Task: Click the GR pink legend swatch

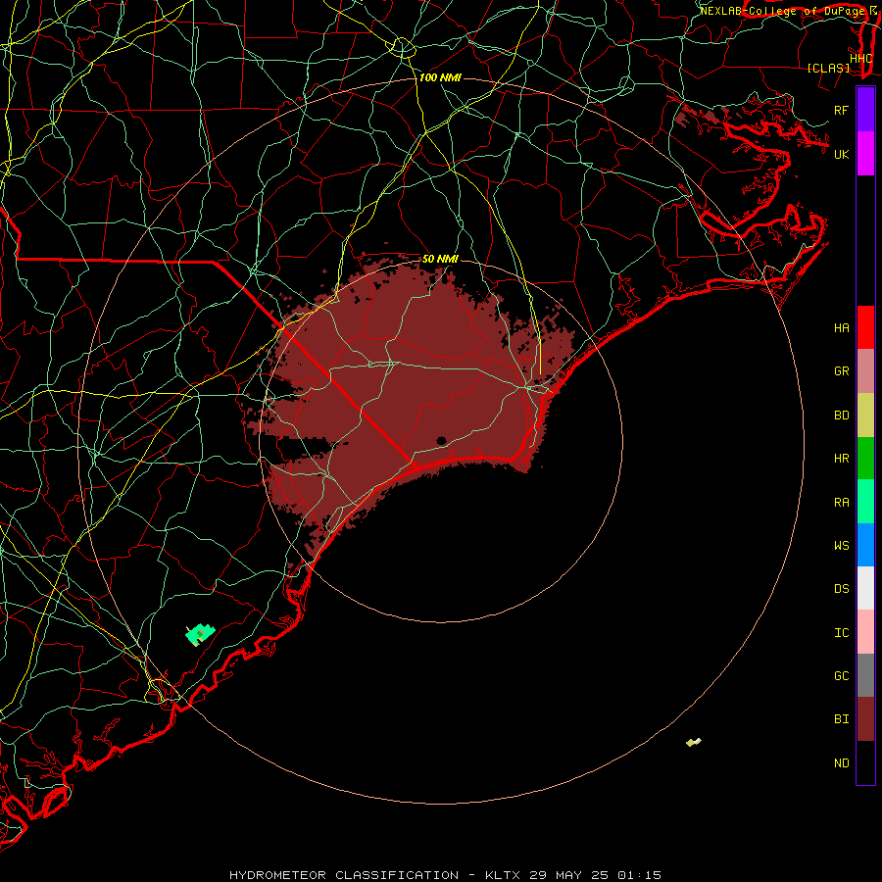Action: (x=865, y=371)
